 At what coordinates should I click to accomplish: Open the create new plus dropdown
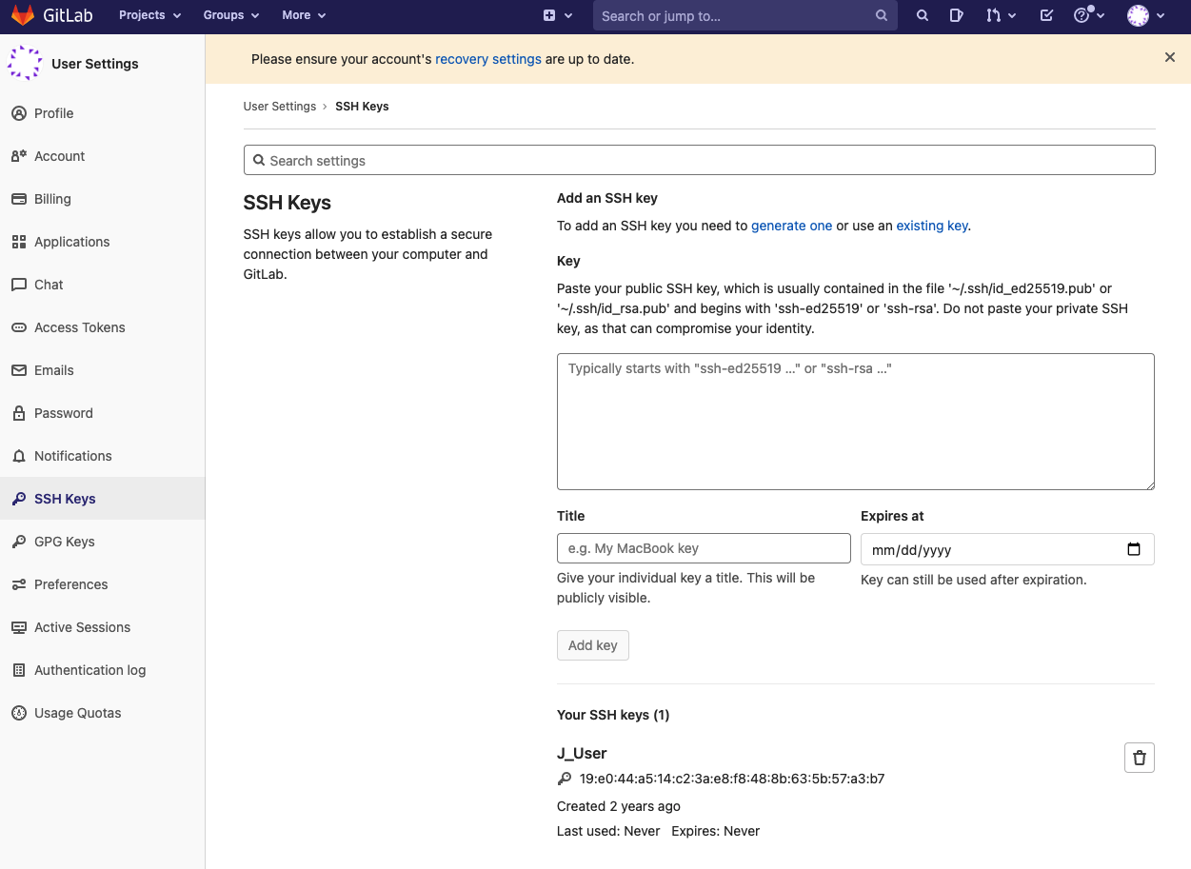tap(557, 15)
